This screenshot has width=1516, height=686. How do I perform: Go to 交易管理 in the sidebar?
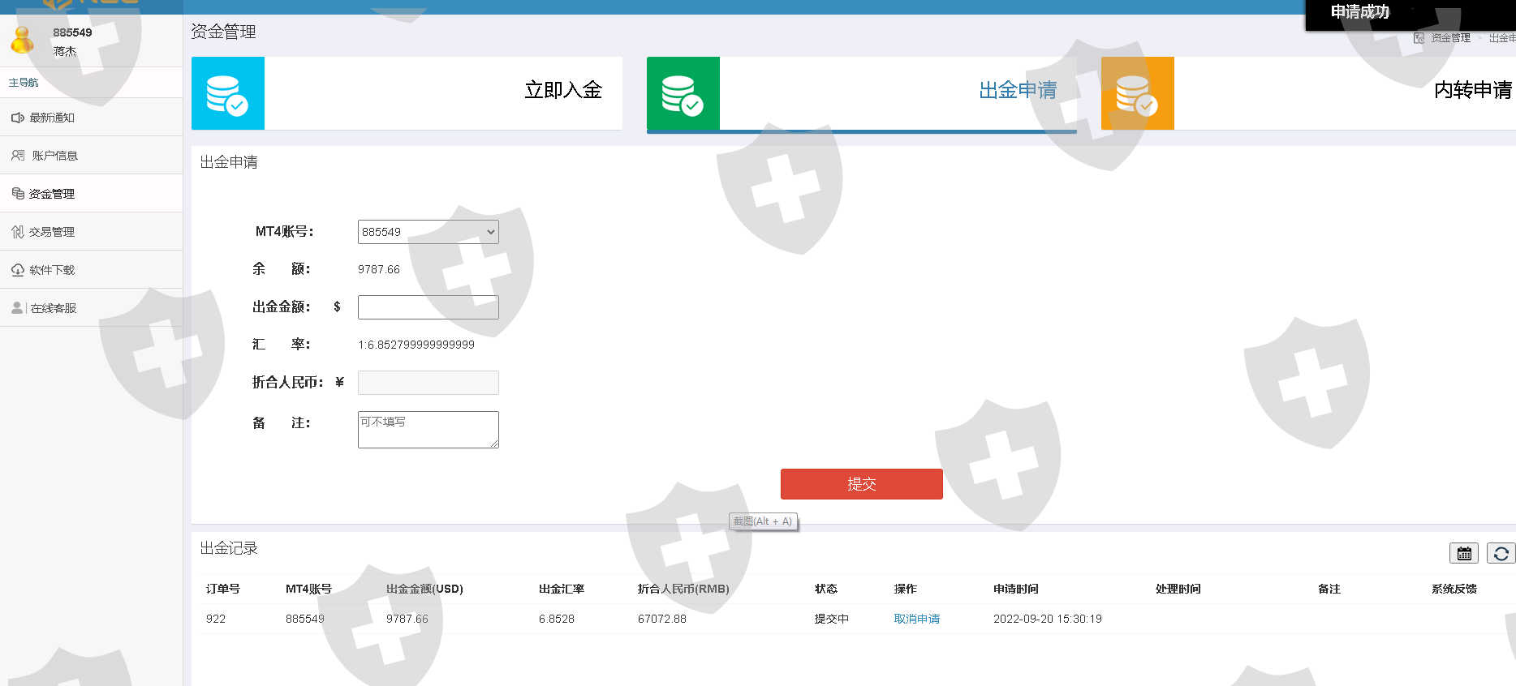51,232
